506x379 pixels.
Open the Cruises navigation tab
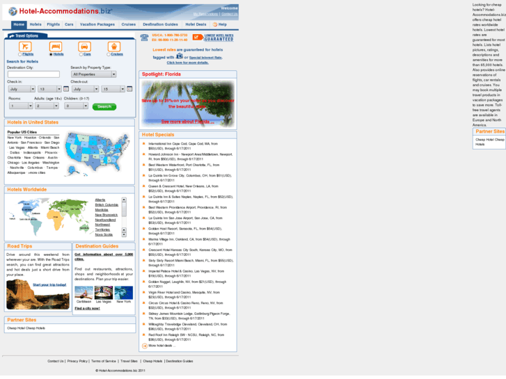[129, 24]
